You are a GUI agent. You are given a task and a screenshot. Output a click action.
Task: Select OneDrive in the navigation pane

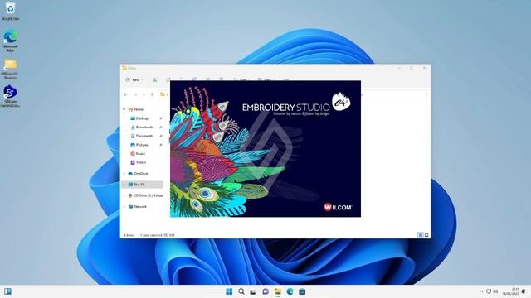pos(138,173)
